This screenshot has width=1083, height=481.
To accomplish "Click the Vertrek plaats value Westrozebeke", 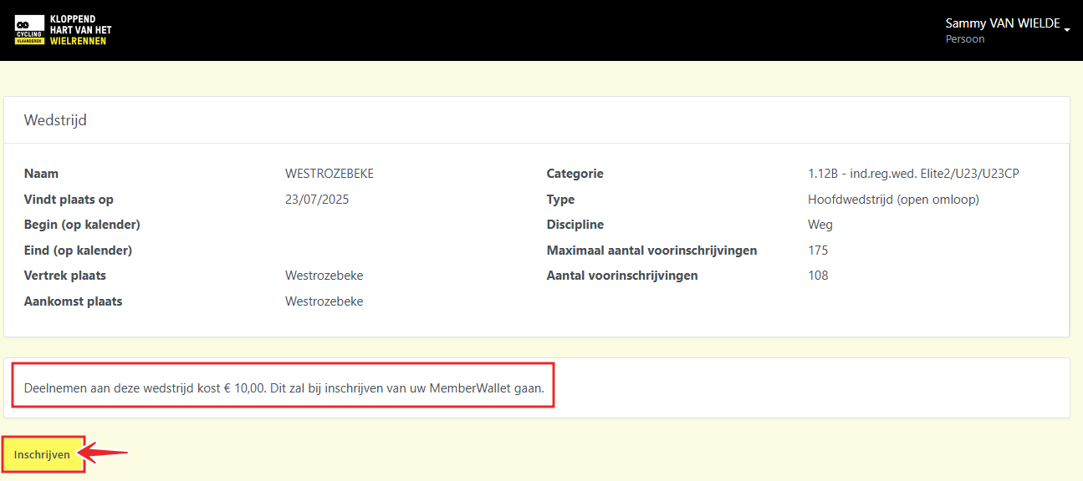I will pyautogui.click(x=324, y=276).
